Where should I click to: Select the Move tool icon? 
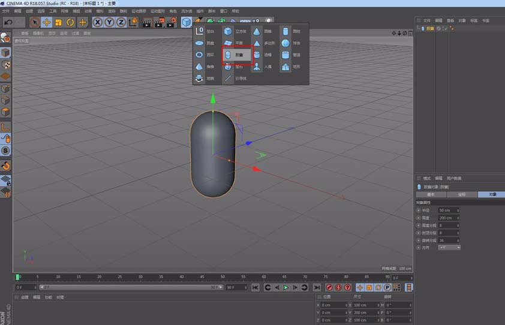point(46,22)
